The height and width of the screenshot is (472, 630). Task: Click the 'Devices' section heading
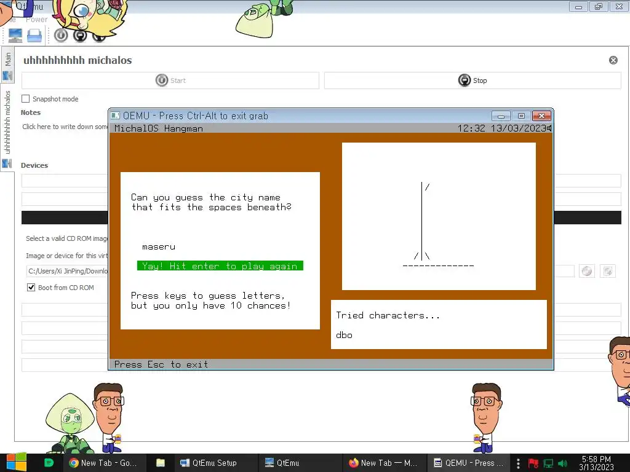34,165
